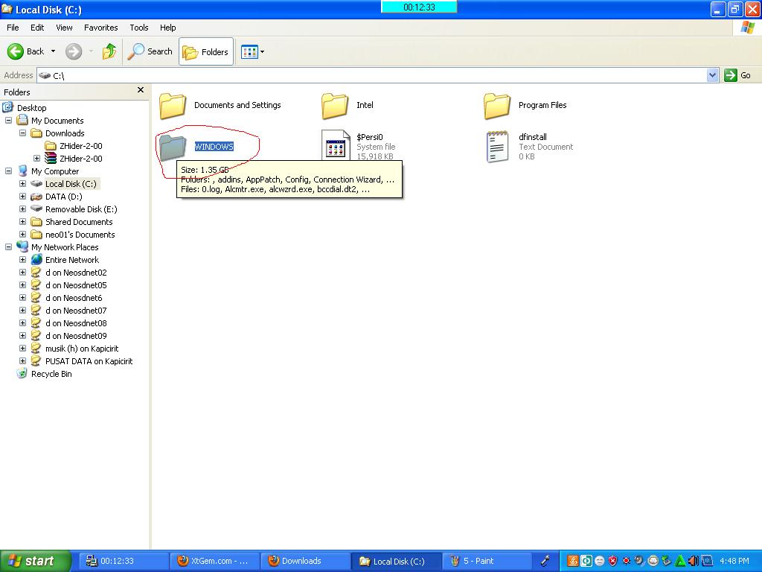The height and width of the screenshot is (572, 762).
Task: Click the d on Neosdnet05 share icon
Action: tap(36, 285)
